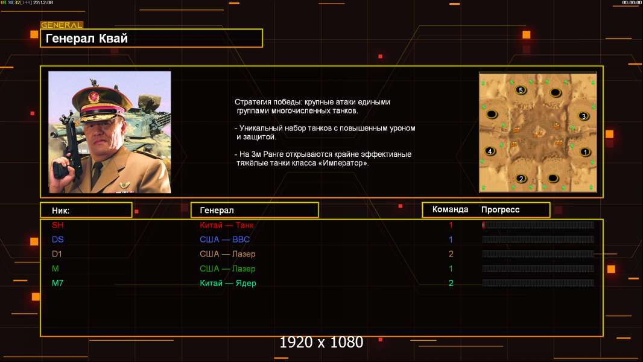Click "Китай — Ядер" general entry
The image size is (643, 362).
227,283
